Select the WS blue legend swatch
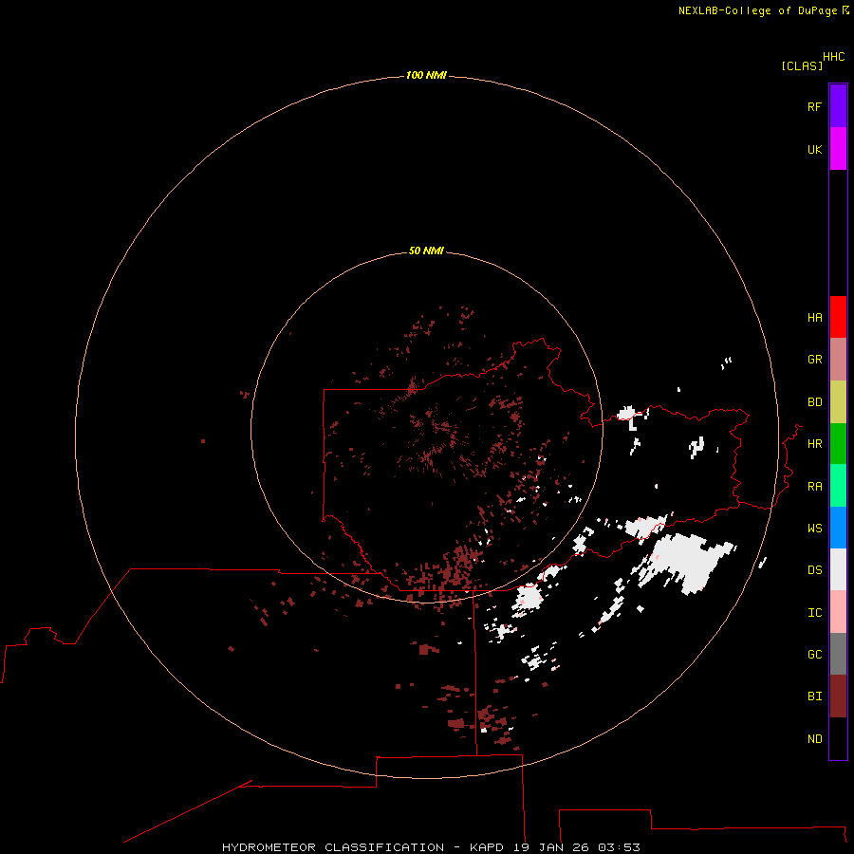Screen dimensions: 854x854 point(838,528)
